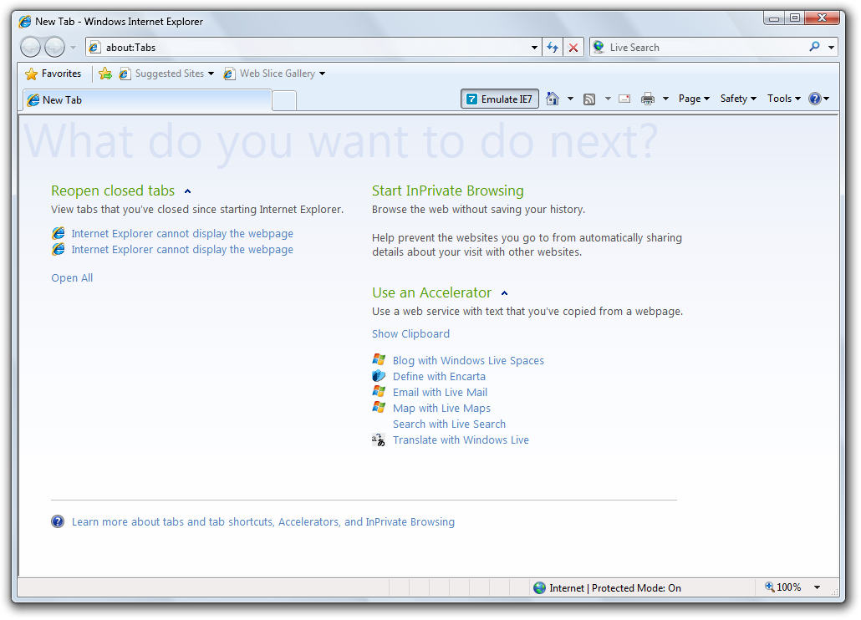Image resolution: width=861 pixels, height=620 pixels.
Task: Click the Print icon
Action: click(648, 99)
